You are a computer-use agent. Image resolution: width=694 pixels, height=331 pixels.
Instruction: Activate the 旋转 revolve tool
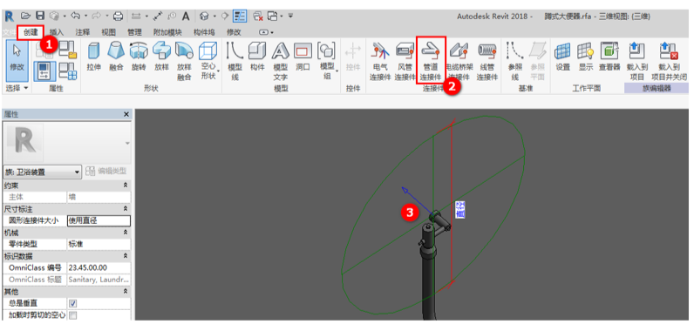[138, 57]
